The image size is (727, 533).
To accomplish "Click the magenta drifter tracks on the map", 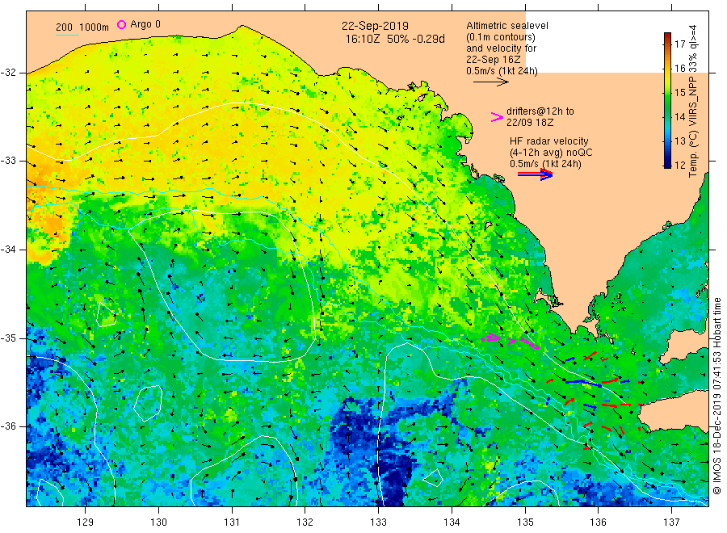I will click(510, 341).
